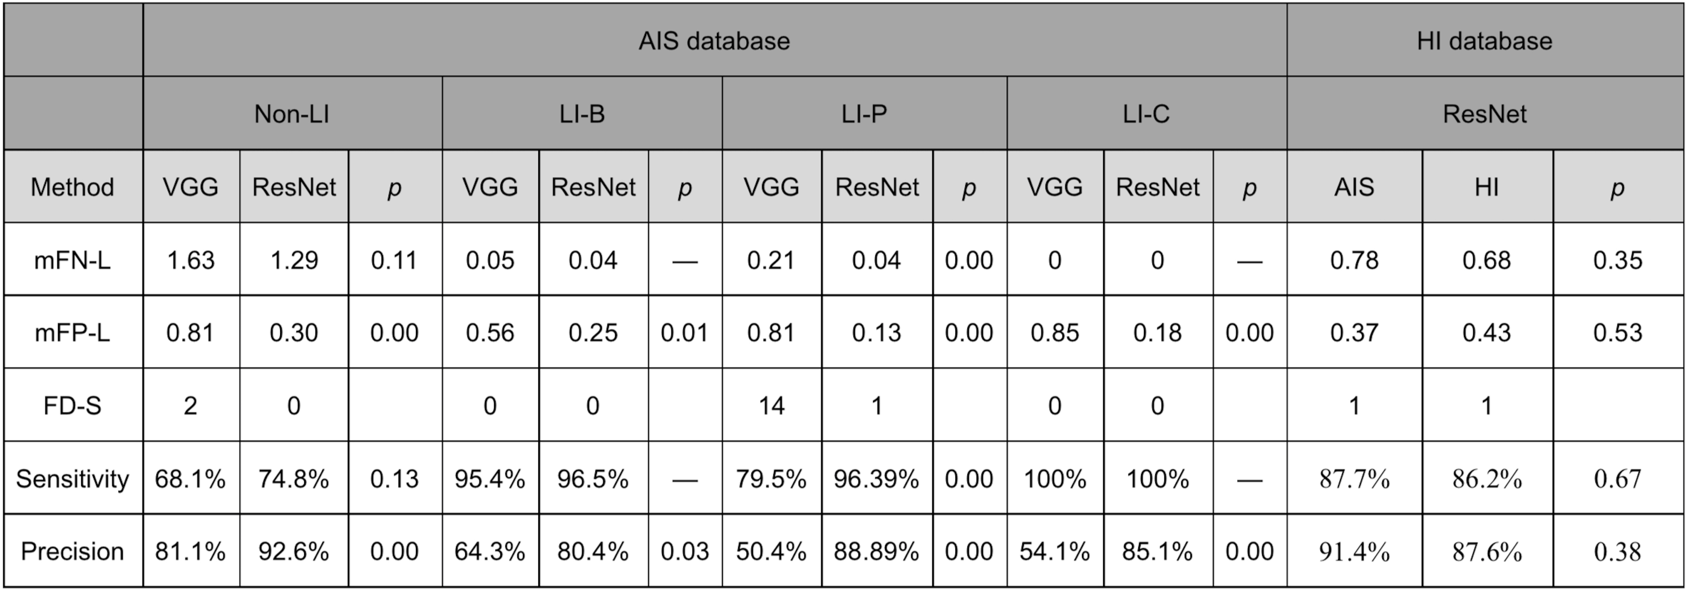Click the mFN-L row label
This screenshot has width=1688, height=592.
73,260
